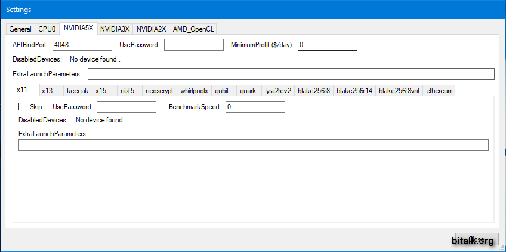Click the APIBindPort input field
Image resolution: width=506 pixels, height=252 pixels.
point(82,45)
